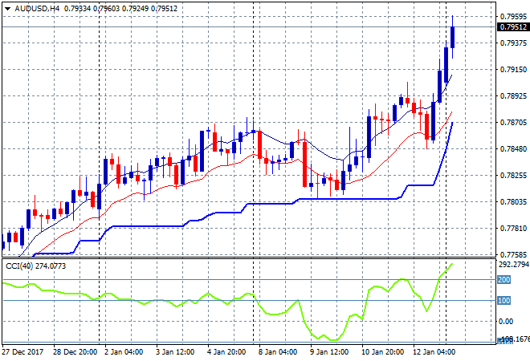This screenshot has width=530, height=361.
Task: Click the 0.78705 price scale label
Action: [513, 122]
